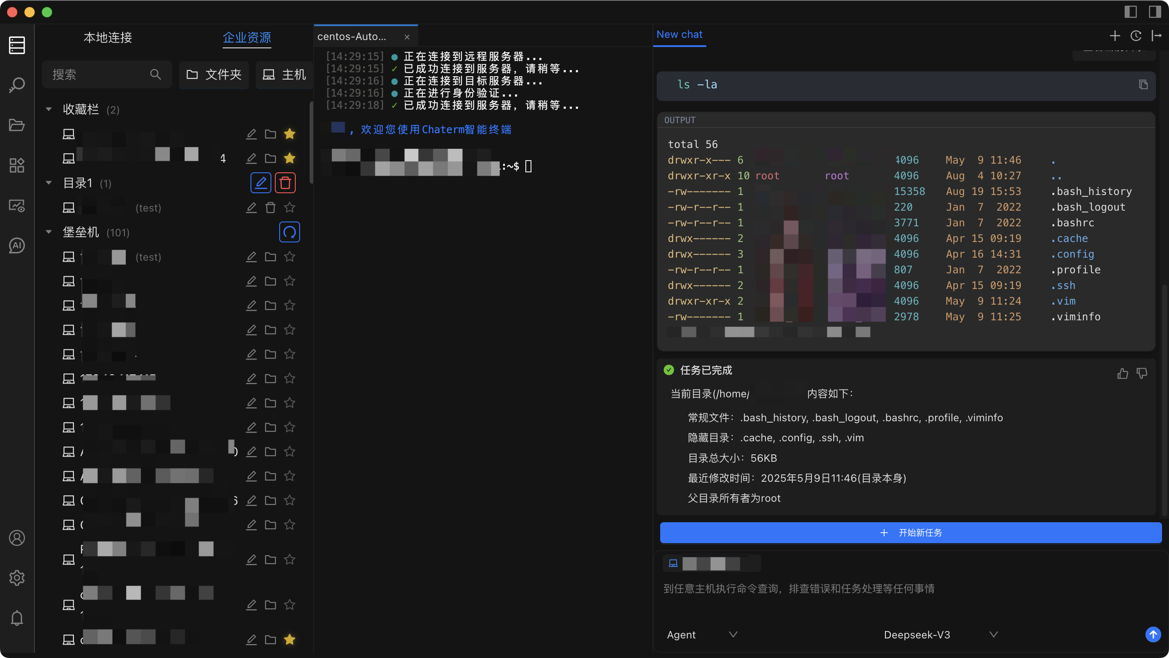Click the 文件夹 button
The image size is (1169, 658).
pyautogui.click(x=214, y=74)
